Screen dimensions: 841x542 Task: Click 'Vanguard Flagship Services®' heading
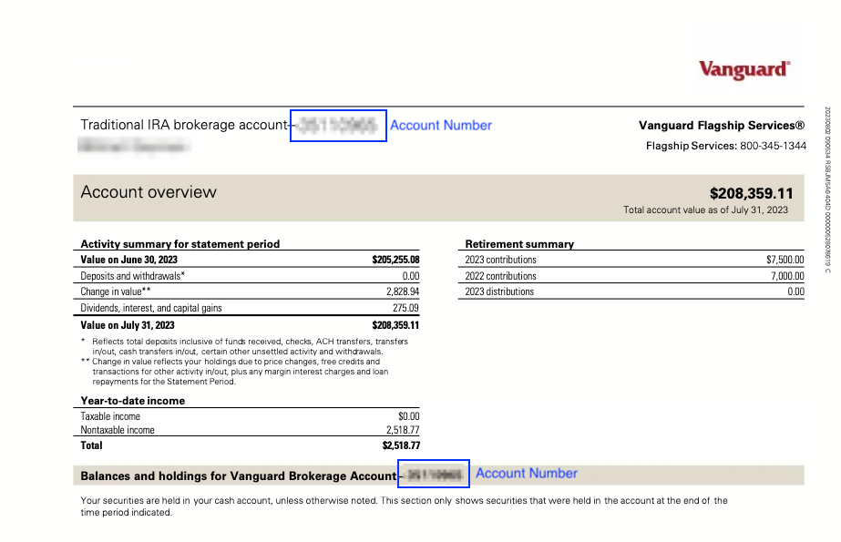722,126
